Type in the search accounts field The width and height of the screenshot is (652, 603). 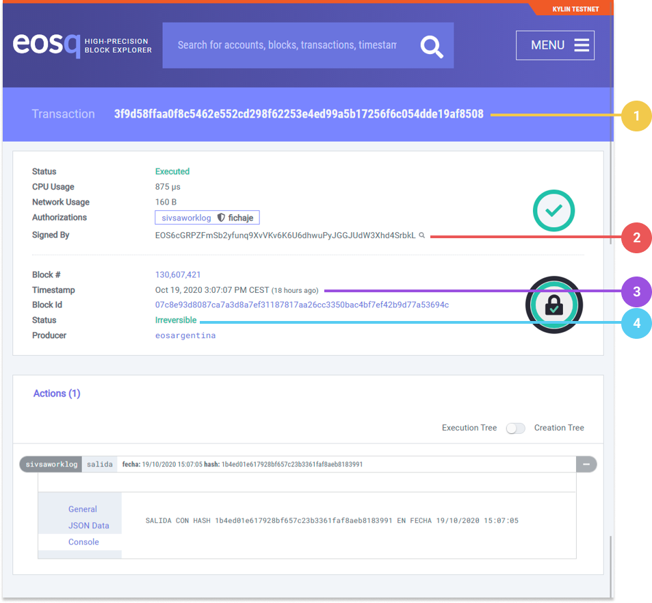(x=287, y=45)
